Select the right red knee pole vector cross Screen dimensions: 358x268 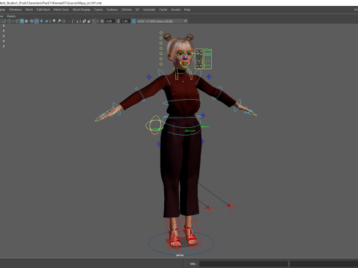(230, 206)
